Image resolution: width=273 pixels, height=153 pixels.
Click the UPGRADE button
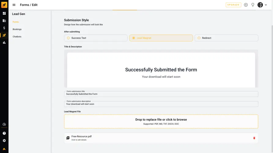[233, 5]
